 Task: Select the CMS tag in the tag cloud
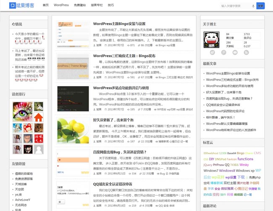[257, 153]
